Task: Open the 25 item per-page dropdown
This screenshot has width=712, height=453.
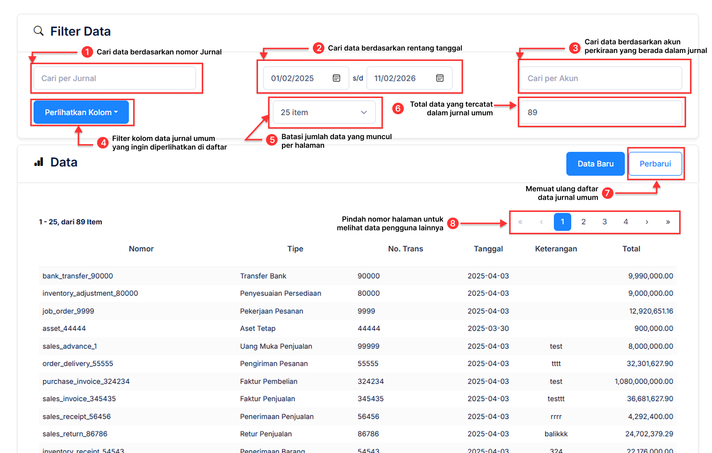Action: click(x=324, y=112)
